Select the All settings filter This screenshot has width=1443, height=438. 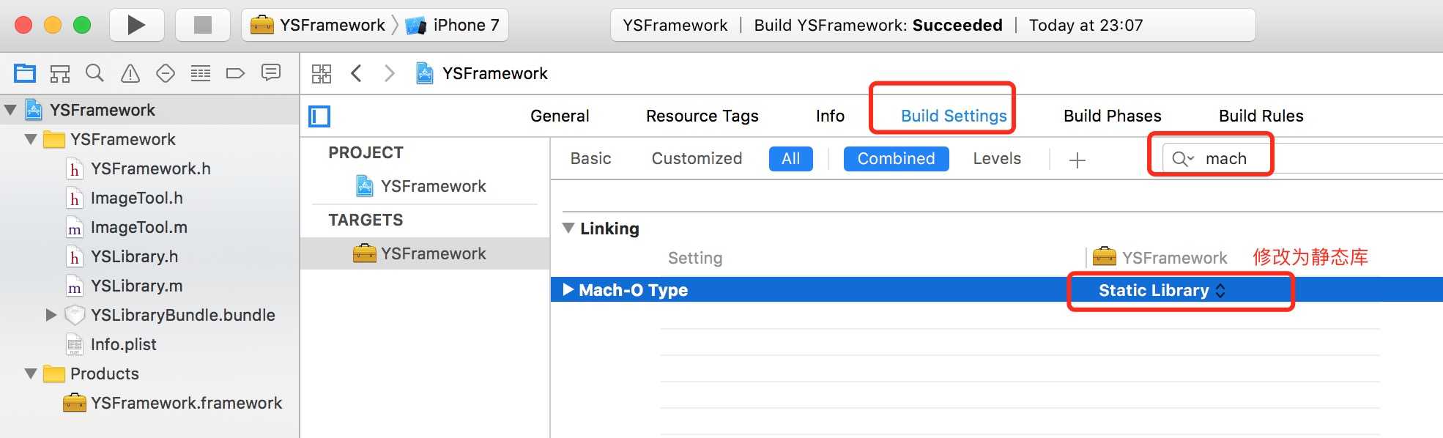click(790, 159)
